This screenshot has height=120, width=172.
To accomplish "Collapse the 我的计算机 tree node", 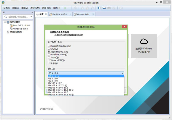I will 5,22.
